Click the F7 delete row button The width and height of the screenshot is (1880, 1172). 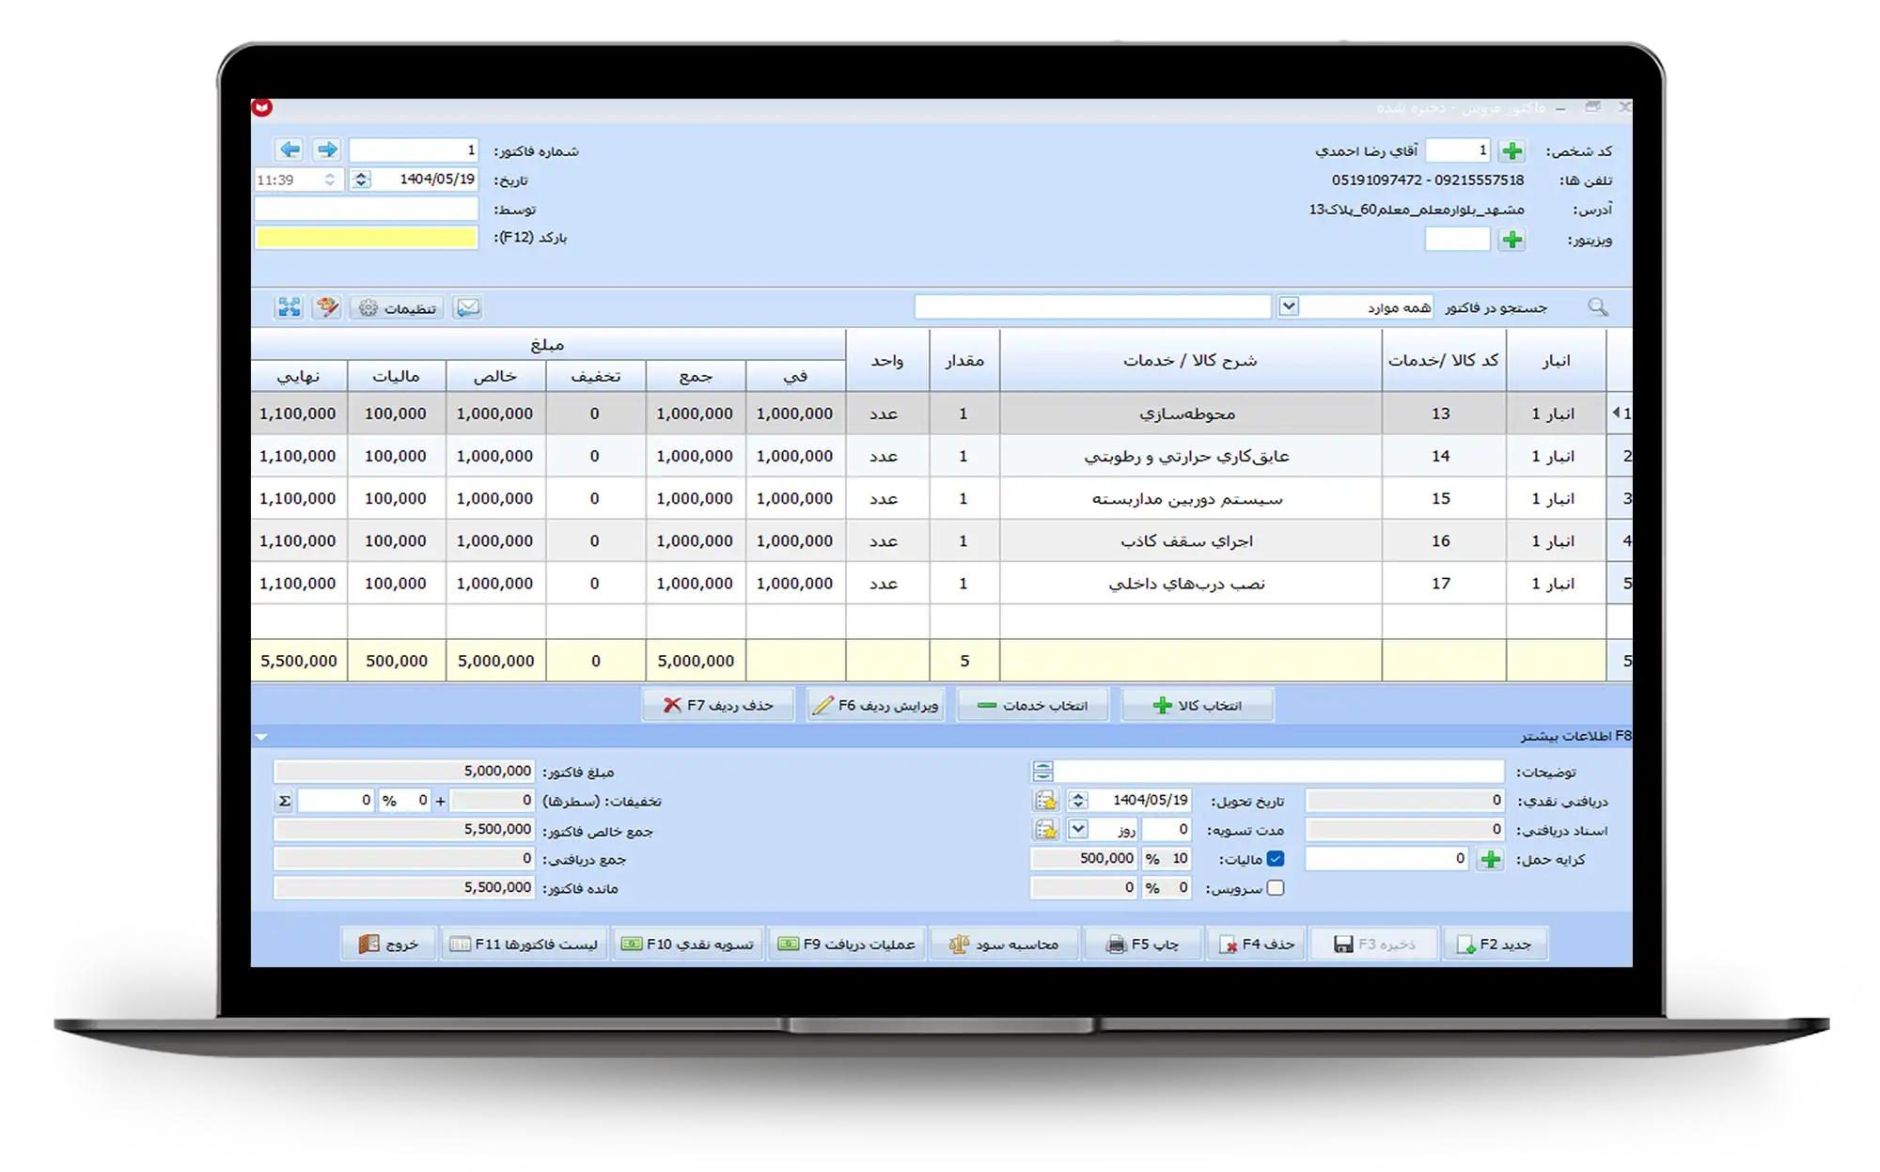click(718, 705)
